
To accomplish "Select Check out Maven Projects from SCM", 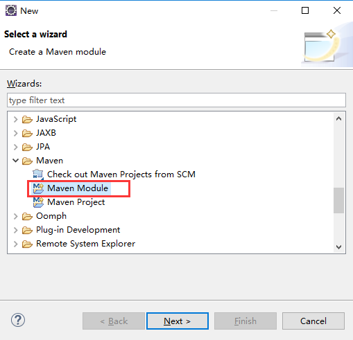I will point(121,175).
